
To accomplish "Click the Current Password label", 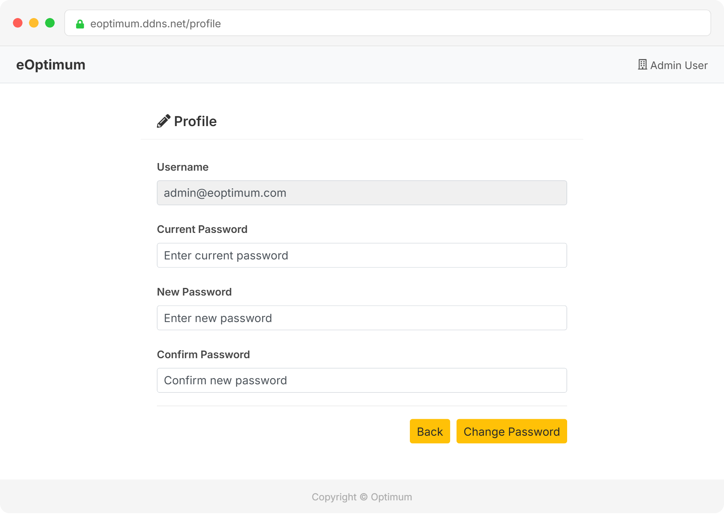I will click(202, 229).
